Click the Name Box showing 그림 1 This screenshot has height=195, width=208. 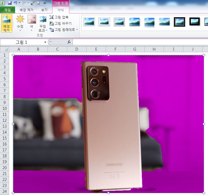coord(22,42)
